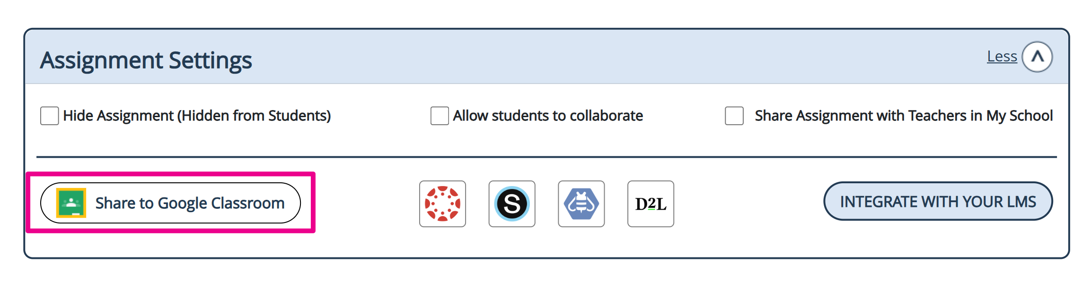Click the green Google Classroom chalkboard icon
The width and height of the screenshot is (1091, 282).
[x=71, y=203]
